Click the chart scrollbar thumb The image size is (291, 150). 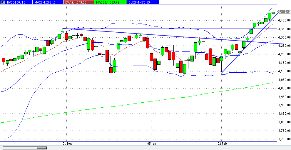click(x=42, y=148)
